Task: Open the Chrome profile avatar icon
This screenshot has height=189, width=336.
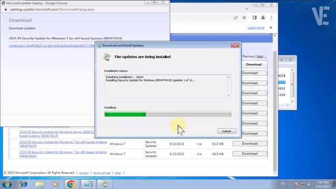Action: (x=263, y=18)
